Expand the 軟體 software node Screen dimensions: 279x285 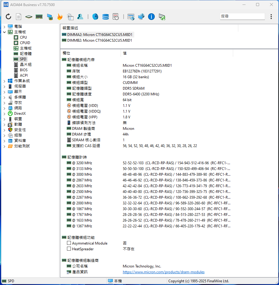coord(4,125)
